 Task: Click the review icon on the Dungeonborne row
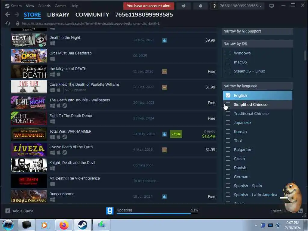pos(165,196)
